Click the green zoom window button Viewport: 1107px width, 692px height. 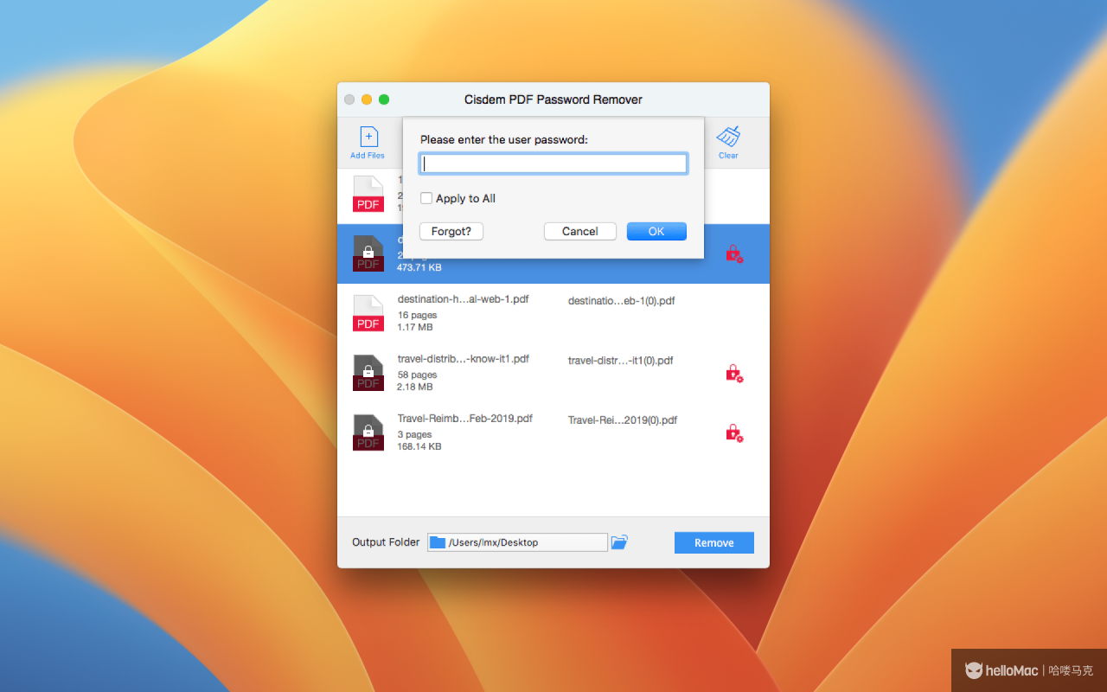384,99
